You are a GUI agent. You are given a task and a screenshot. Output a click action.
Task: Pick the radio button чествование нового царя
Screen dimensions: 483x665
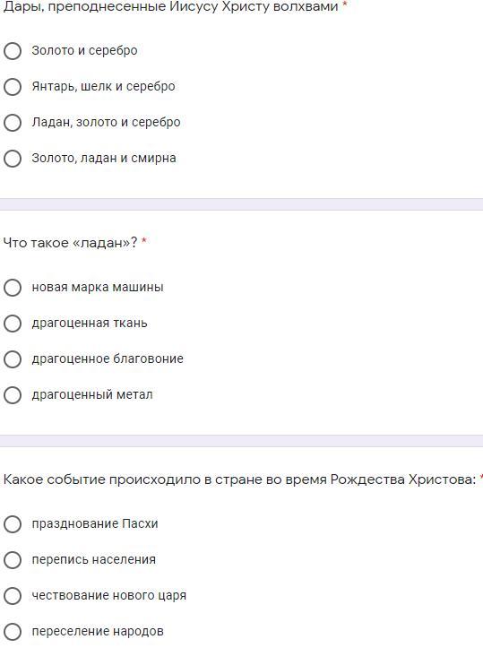(13, 596)
